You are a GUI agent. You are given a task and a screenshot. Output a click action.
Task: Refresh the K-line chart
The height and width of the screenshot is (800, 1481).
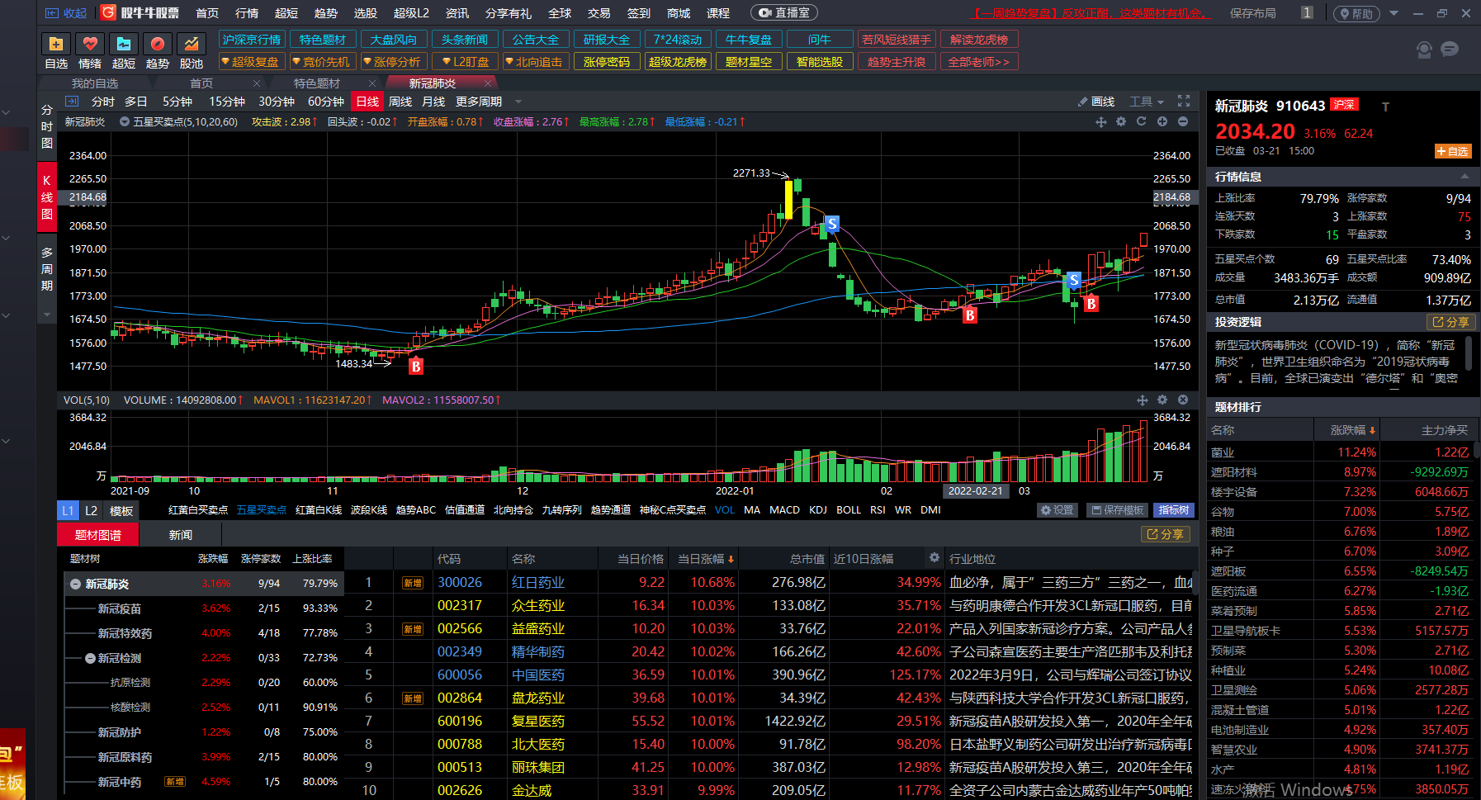tap(1142, 121)
